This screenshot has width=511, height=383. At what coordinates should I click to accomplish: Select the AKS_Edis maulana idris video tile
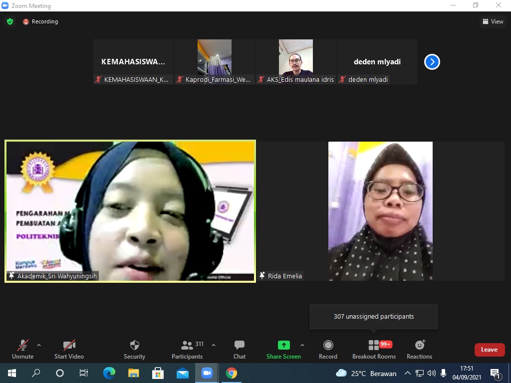click(x=296, y=62)
